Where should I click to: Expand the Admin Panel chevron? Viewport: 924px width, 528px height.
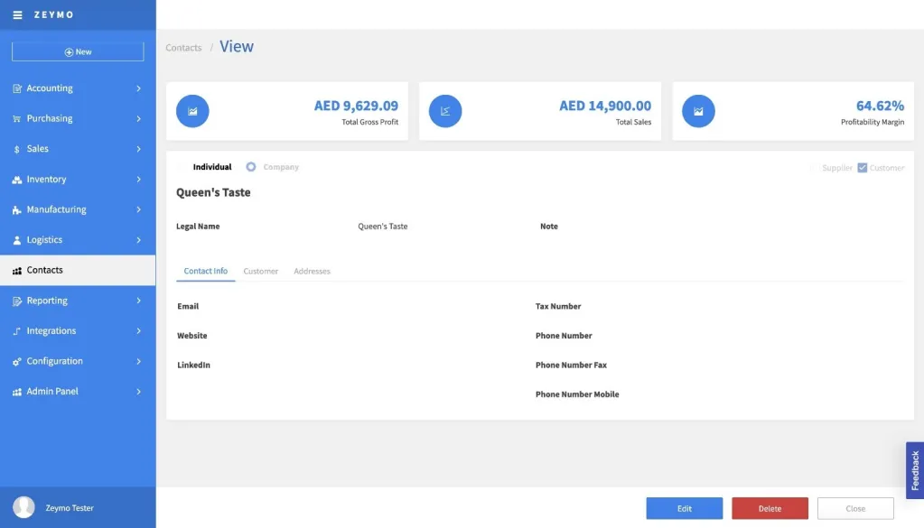(139, 392)
